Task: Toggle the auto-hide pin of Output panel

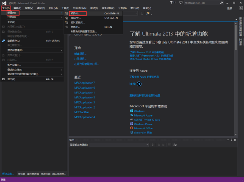Action: click(231, 140)
